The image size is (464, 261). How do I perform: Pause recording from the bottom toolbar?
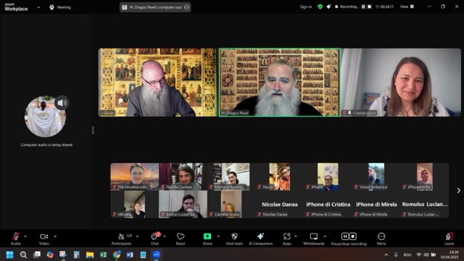345,236
